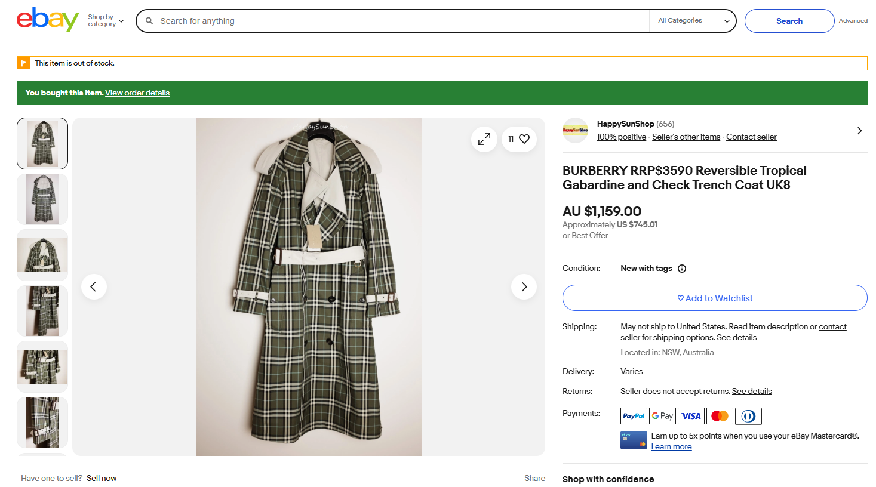Select the Visa payment icon
The width and height of the screenshot is (876, 487).
(x=691, y=416)
